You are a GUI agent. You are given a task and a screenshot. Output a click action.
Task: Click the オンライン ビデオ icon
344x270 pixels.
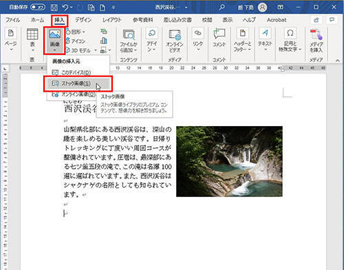175,35
